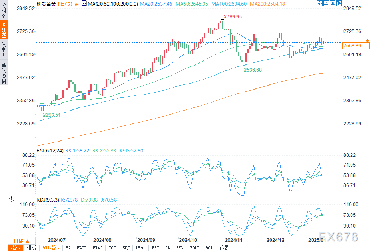Select the 模板 tab at bottom
Screen dimensions: 370x251
(31, 248)
